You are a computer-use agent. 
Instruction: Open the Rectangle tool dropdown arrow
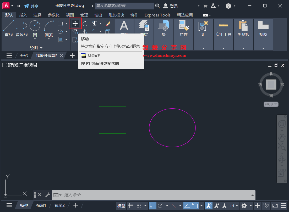[66, 24]
